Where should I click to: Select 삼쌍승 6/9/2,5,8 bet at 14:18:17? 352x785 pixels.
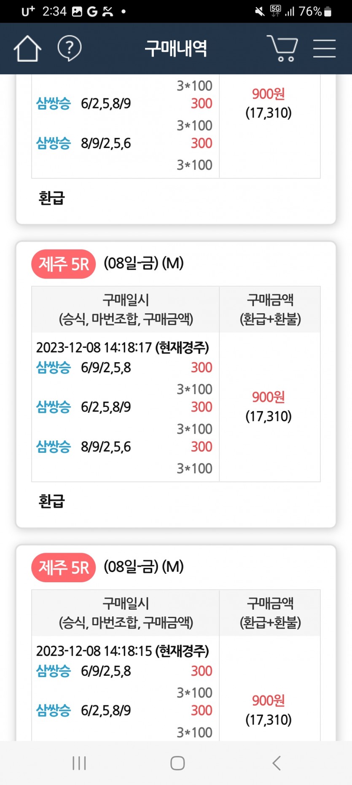coord(124,368)
